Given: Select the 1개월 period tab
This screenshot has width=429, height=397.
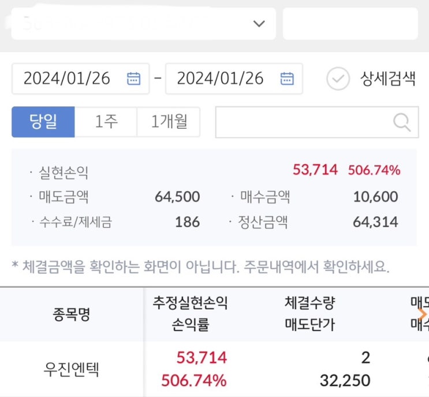Looking at the screenshot, I should (169, 122).
